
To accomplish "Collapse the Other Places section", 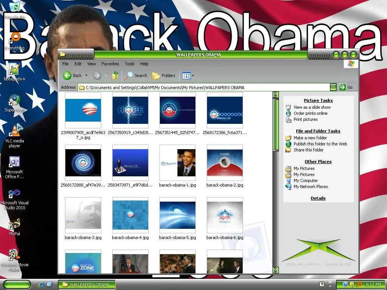I will [x=318, y=162].
